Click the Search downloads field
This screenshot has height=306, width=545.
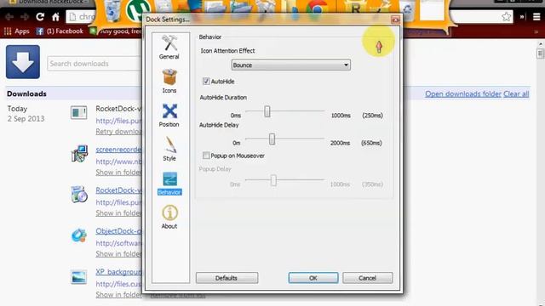95,64
